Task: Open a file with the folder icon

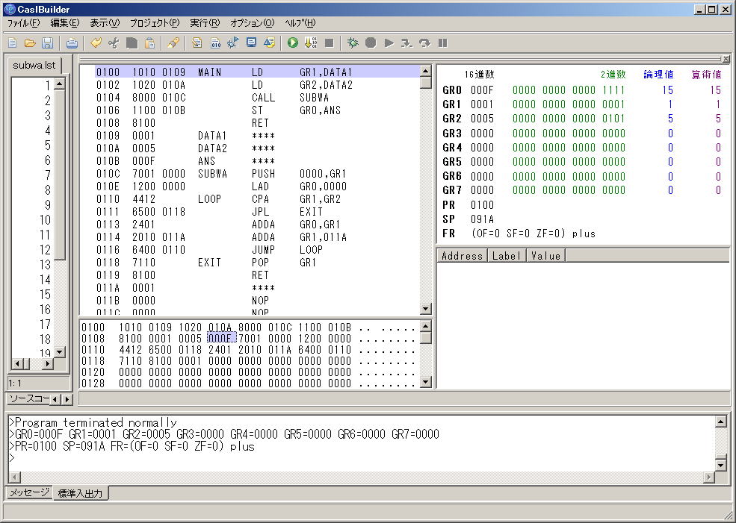Action: [x=30, y=43]
